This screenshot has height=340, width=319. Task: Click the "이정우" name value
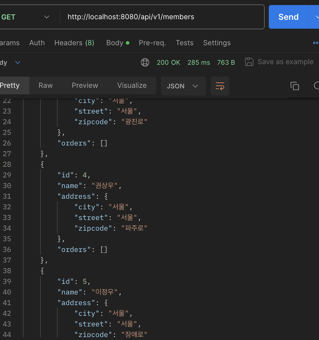[104, 292]
